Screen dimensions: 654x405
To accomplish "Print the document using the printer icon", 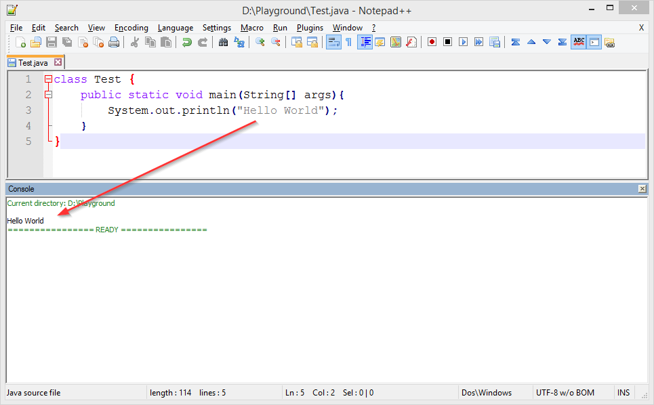I will pos(114,42).
